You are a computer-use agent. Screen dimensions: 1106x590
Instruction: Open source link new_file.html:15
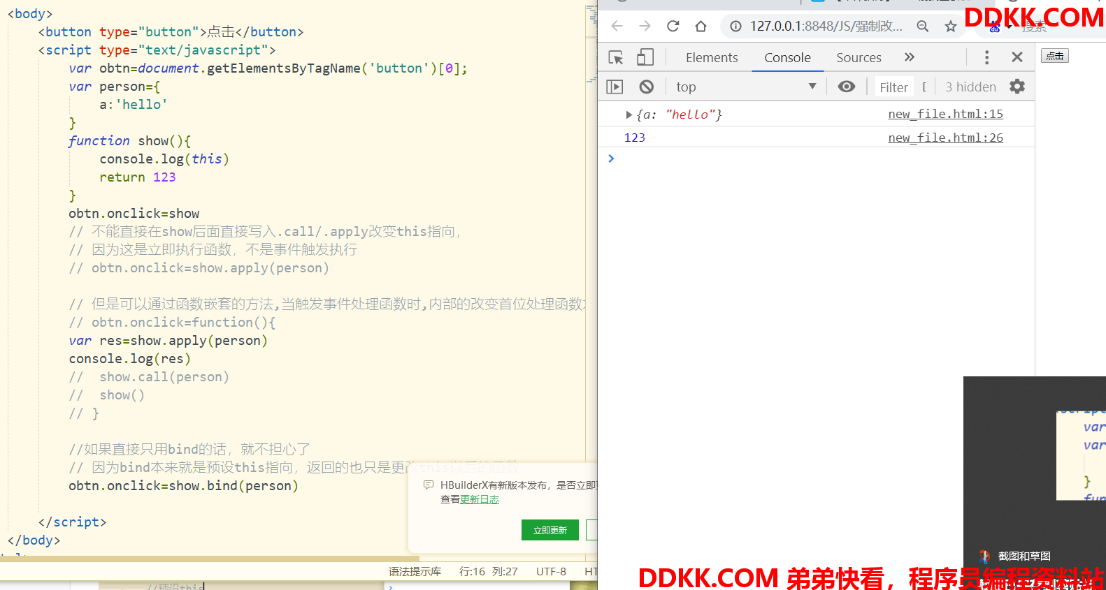click(x=945, y=114)
